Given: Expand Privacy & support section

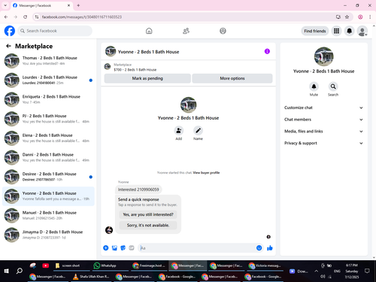Looking at the screenshot, I should pos(323,143).
